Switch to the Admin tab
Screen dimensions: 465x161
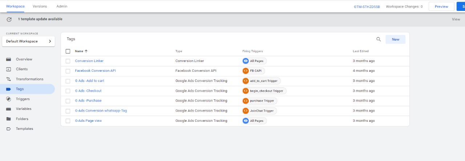coord(62,6)
